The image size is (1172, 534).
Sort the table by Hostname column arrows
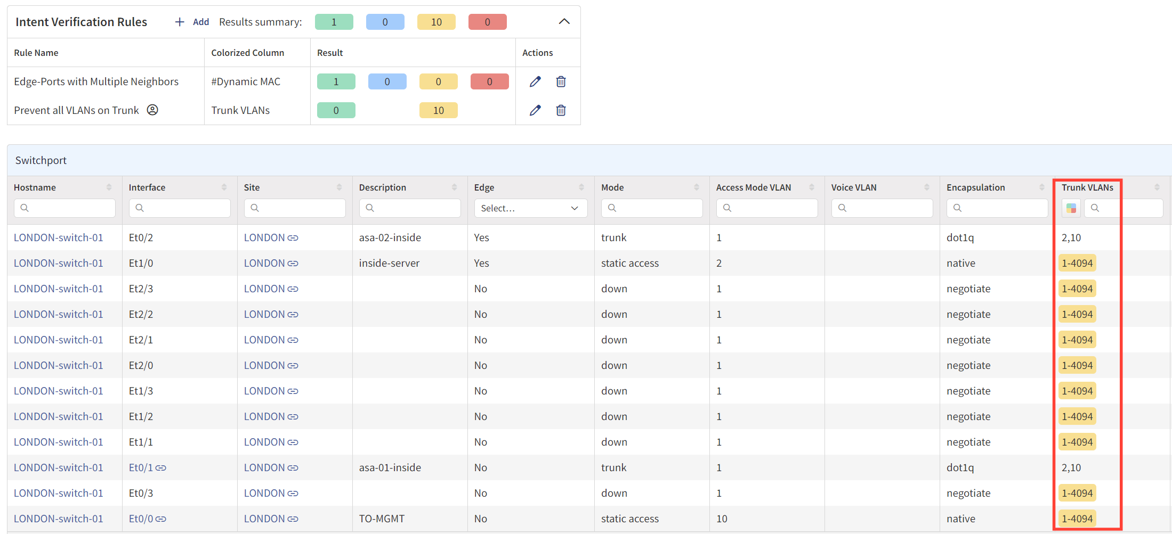109,187
